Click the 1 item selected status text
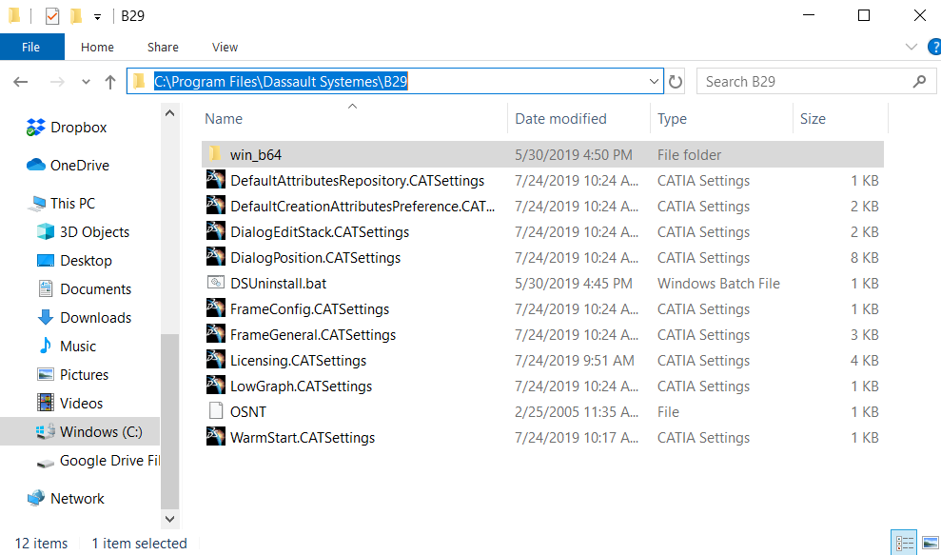Viewport: 941px width, 555px height. [x=139, y=544]
